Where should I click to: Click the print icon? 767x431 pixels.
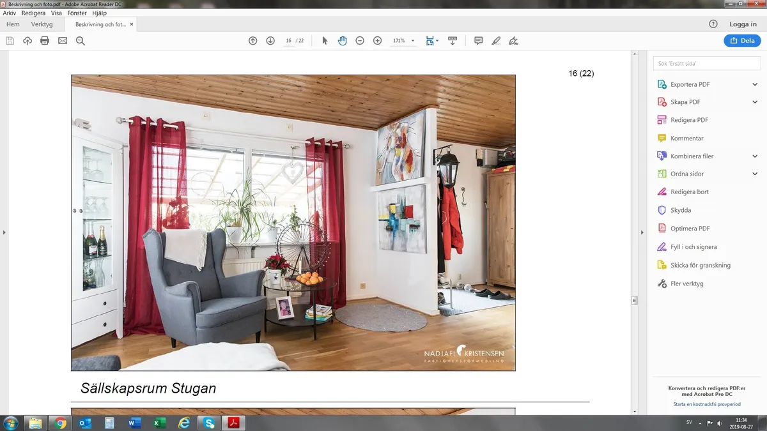click(x=44, y=40)
